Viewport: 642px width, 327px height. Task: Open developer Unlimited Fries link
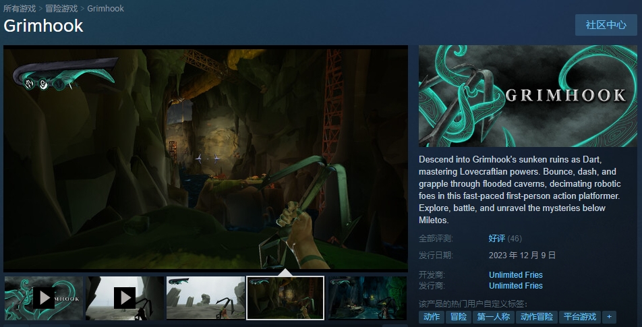click(516, 275)
